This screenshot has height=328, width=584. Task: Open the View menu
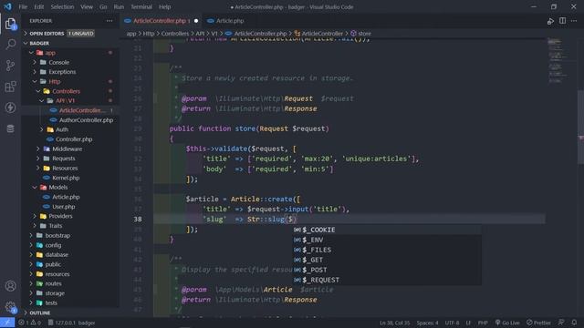87,6
